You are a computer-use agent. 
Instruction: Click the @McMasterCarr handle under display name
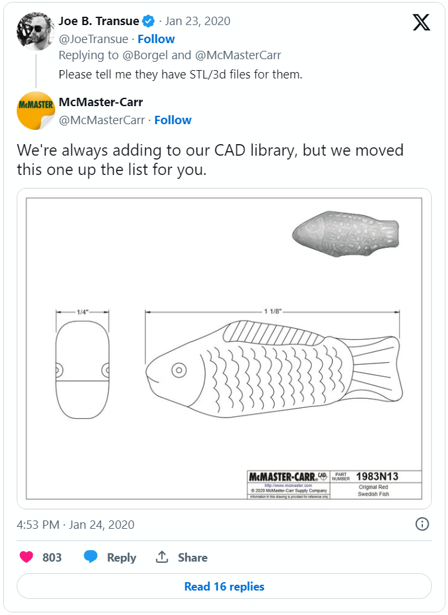click(x=102, y=120)
